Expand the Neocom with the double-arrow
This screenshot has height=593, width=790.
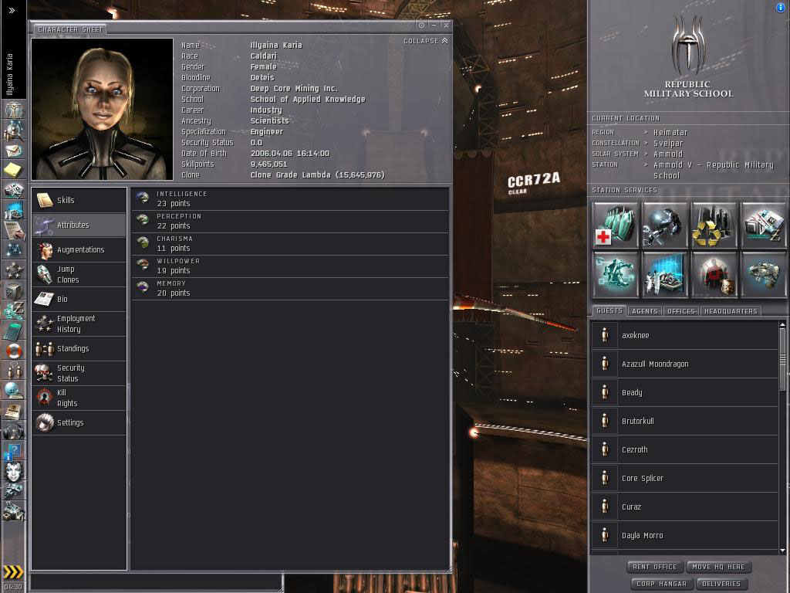pyautogui.click(x=12, y=10)
